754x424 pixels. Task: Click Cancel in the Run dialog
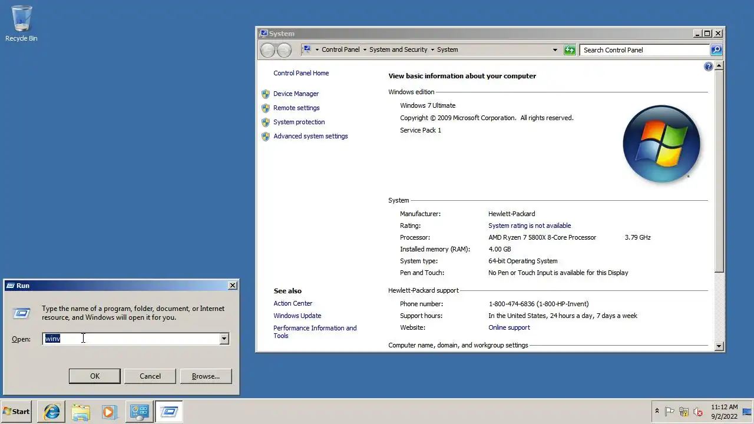[150, 376]
